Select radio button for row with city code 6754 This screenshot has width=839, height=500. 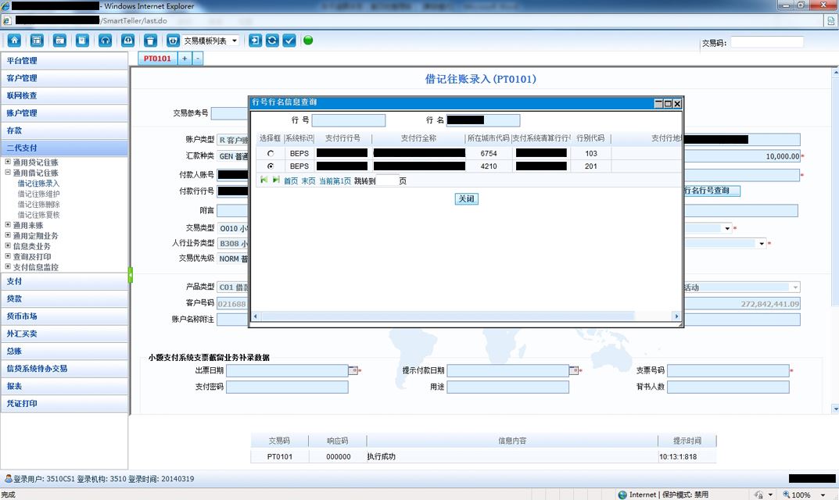pos(271,153)
